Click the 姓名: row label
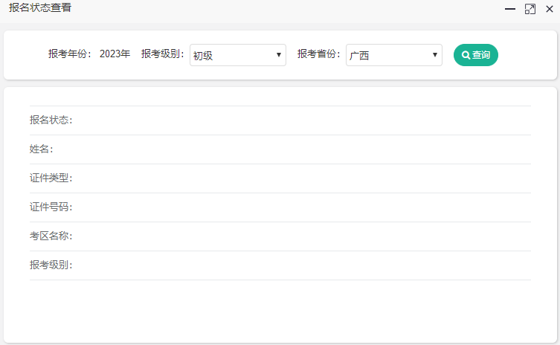 (x=42, y=149)
